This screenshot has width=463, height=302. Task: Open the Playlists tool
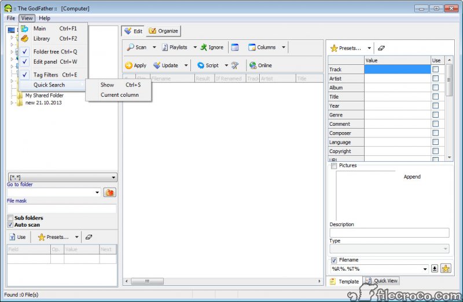point(175,48)
